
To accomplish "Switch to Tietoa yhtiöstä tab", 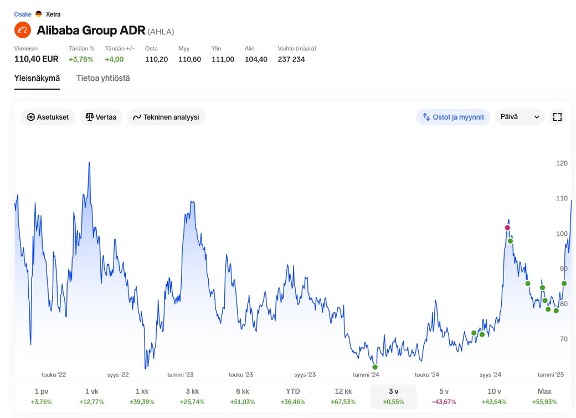I will click(103, 78).
